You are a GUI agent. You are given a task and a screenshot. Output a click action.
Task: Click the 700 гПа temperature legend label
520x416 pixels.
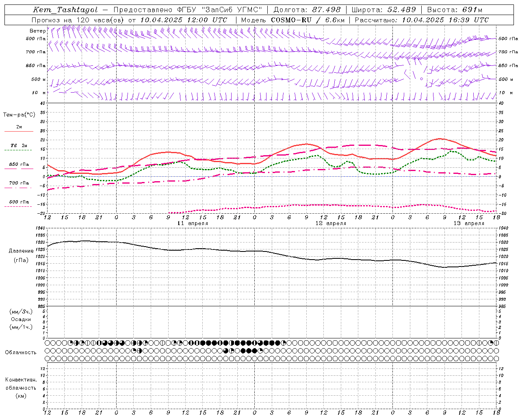coord(19,183)
